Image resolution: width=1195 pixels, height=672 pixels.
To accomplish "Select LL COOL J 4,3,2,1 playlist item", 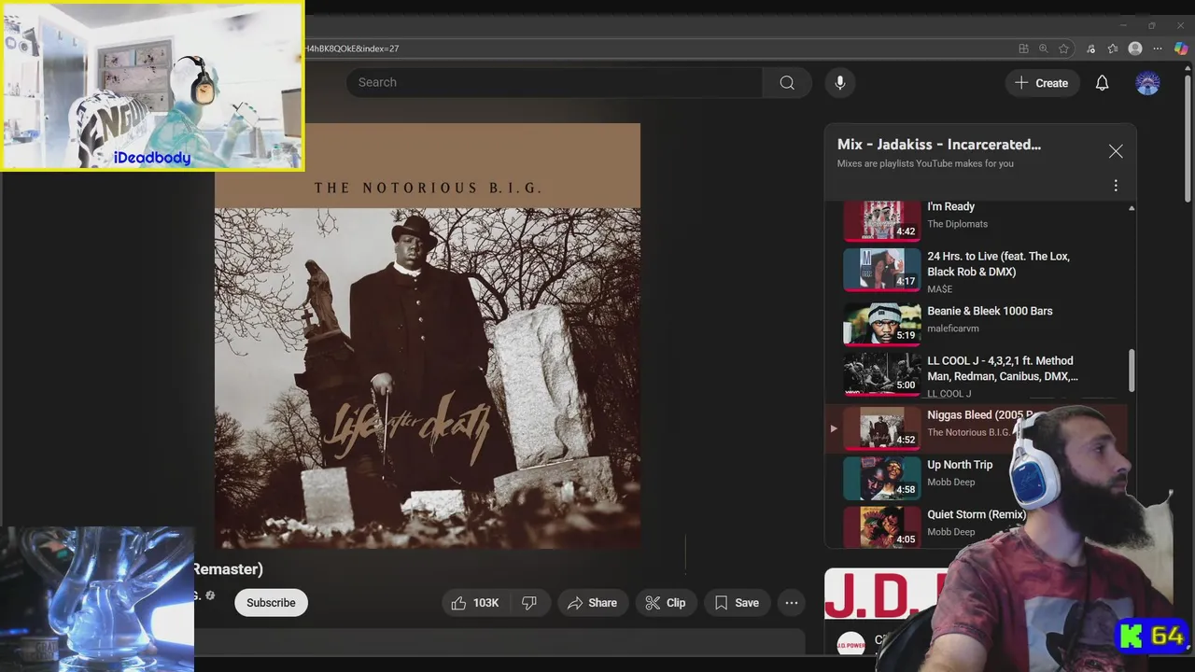I will pyautogui.click(x=976, y=375).
